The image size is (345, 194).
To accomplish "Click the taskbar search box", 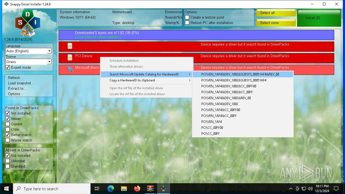I will point(52,189).
